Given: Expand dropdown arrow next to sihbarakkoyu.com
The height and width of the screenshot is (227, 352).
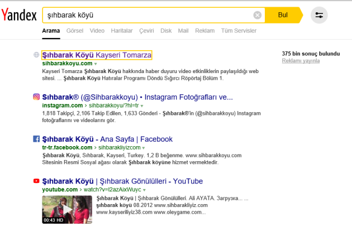Looking at the screenshot, I should [96, 64].
